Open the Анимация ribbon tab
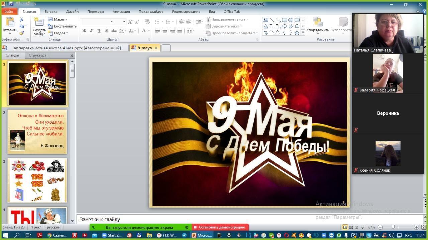The height and width of the screenshot is (240, 428). pos(121,11)
